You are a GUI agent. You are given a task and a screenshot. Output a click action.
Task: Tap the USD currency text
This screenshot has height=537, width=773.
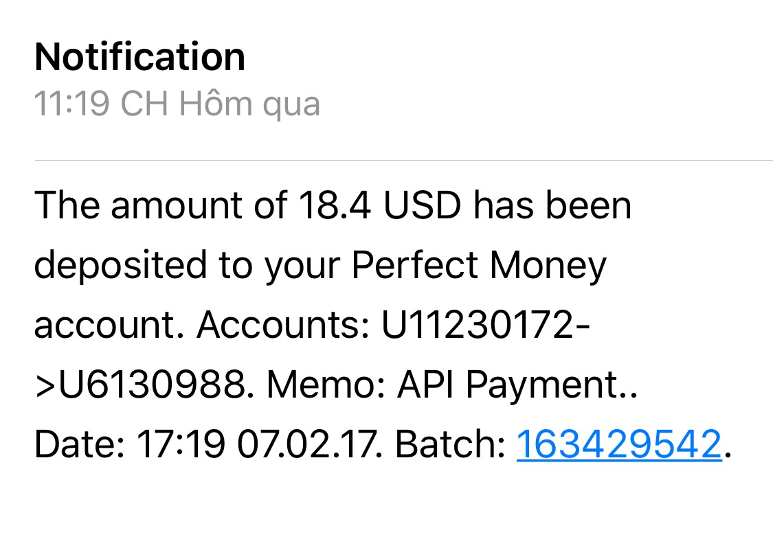(421, 205)
